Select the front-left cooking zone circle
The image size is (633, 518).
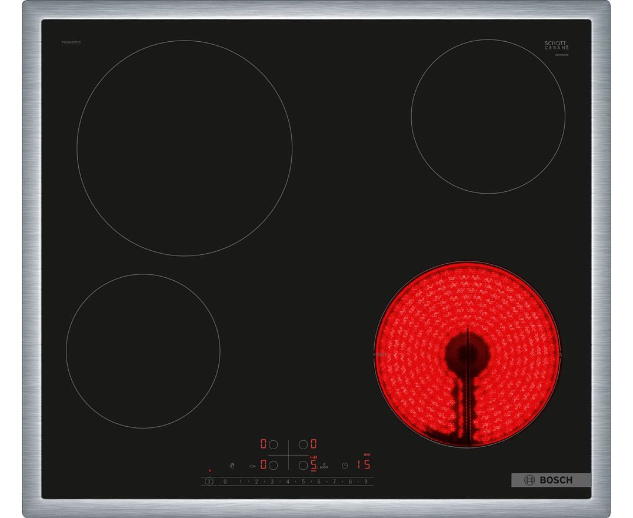[x=273, y=465]
